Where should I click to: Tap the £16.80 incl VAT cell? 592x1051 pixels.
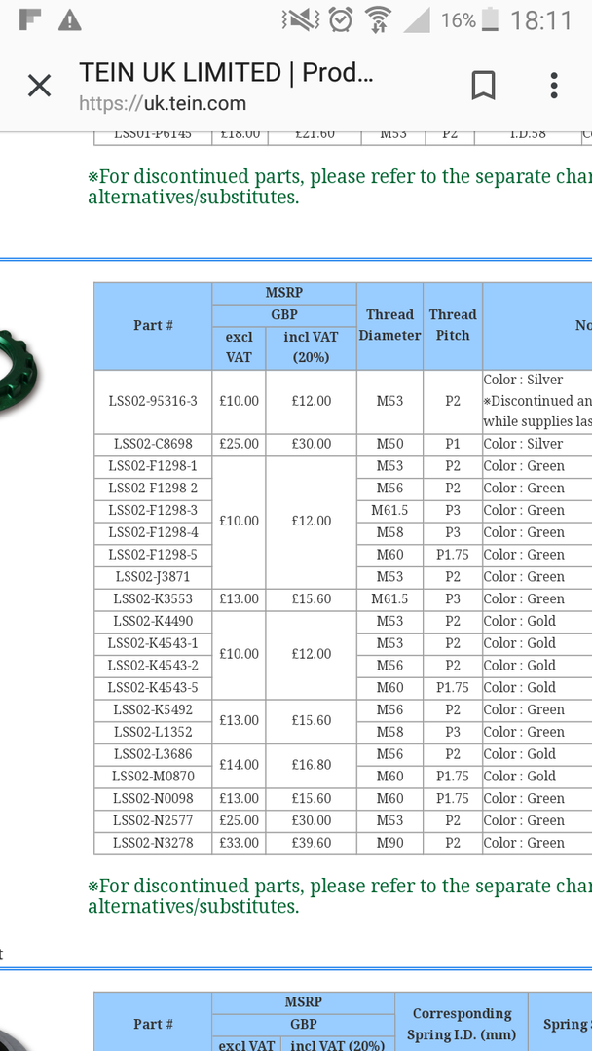pos(311,766)
